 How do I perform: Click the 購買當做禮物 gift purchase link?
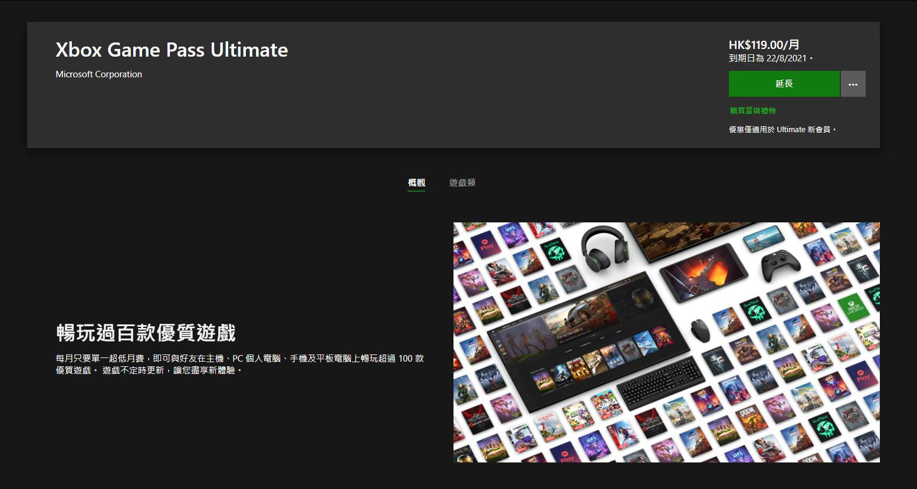click(x=752, y=111)
